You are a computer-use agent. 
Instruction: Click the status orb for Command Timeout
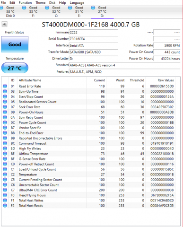point(5,143)
